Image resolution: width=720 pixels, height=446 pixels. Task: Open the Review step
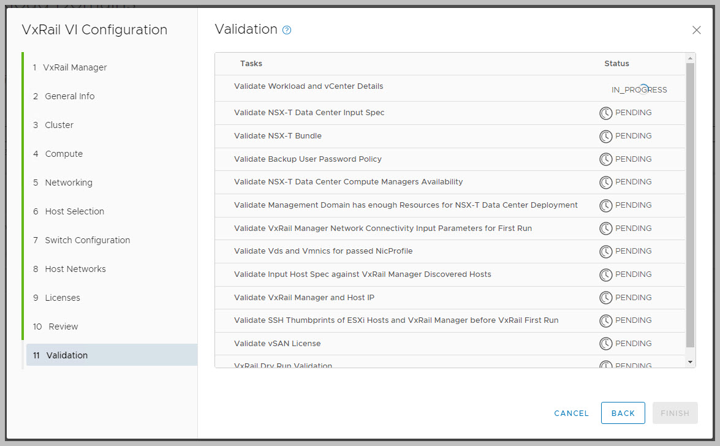pos(63,327)
